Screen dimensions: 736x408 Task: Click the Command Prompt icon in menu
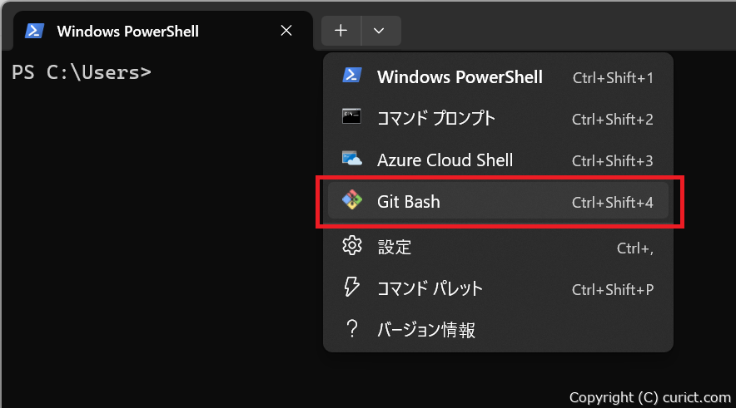(x=352, y=117)
